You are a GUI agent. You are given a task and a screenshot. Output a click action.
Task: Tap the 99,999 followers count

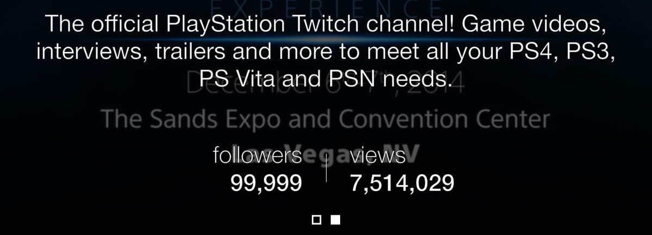click(266, 184)
